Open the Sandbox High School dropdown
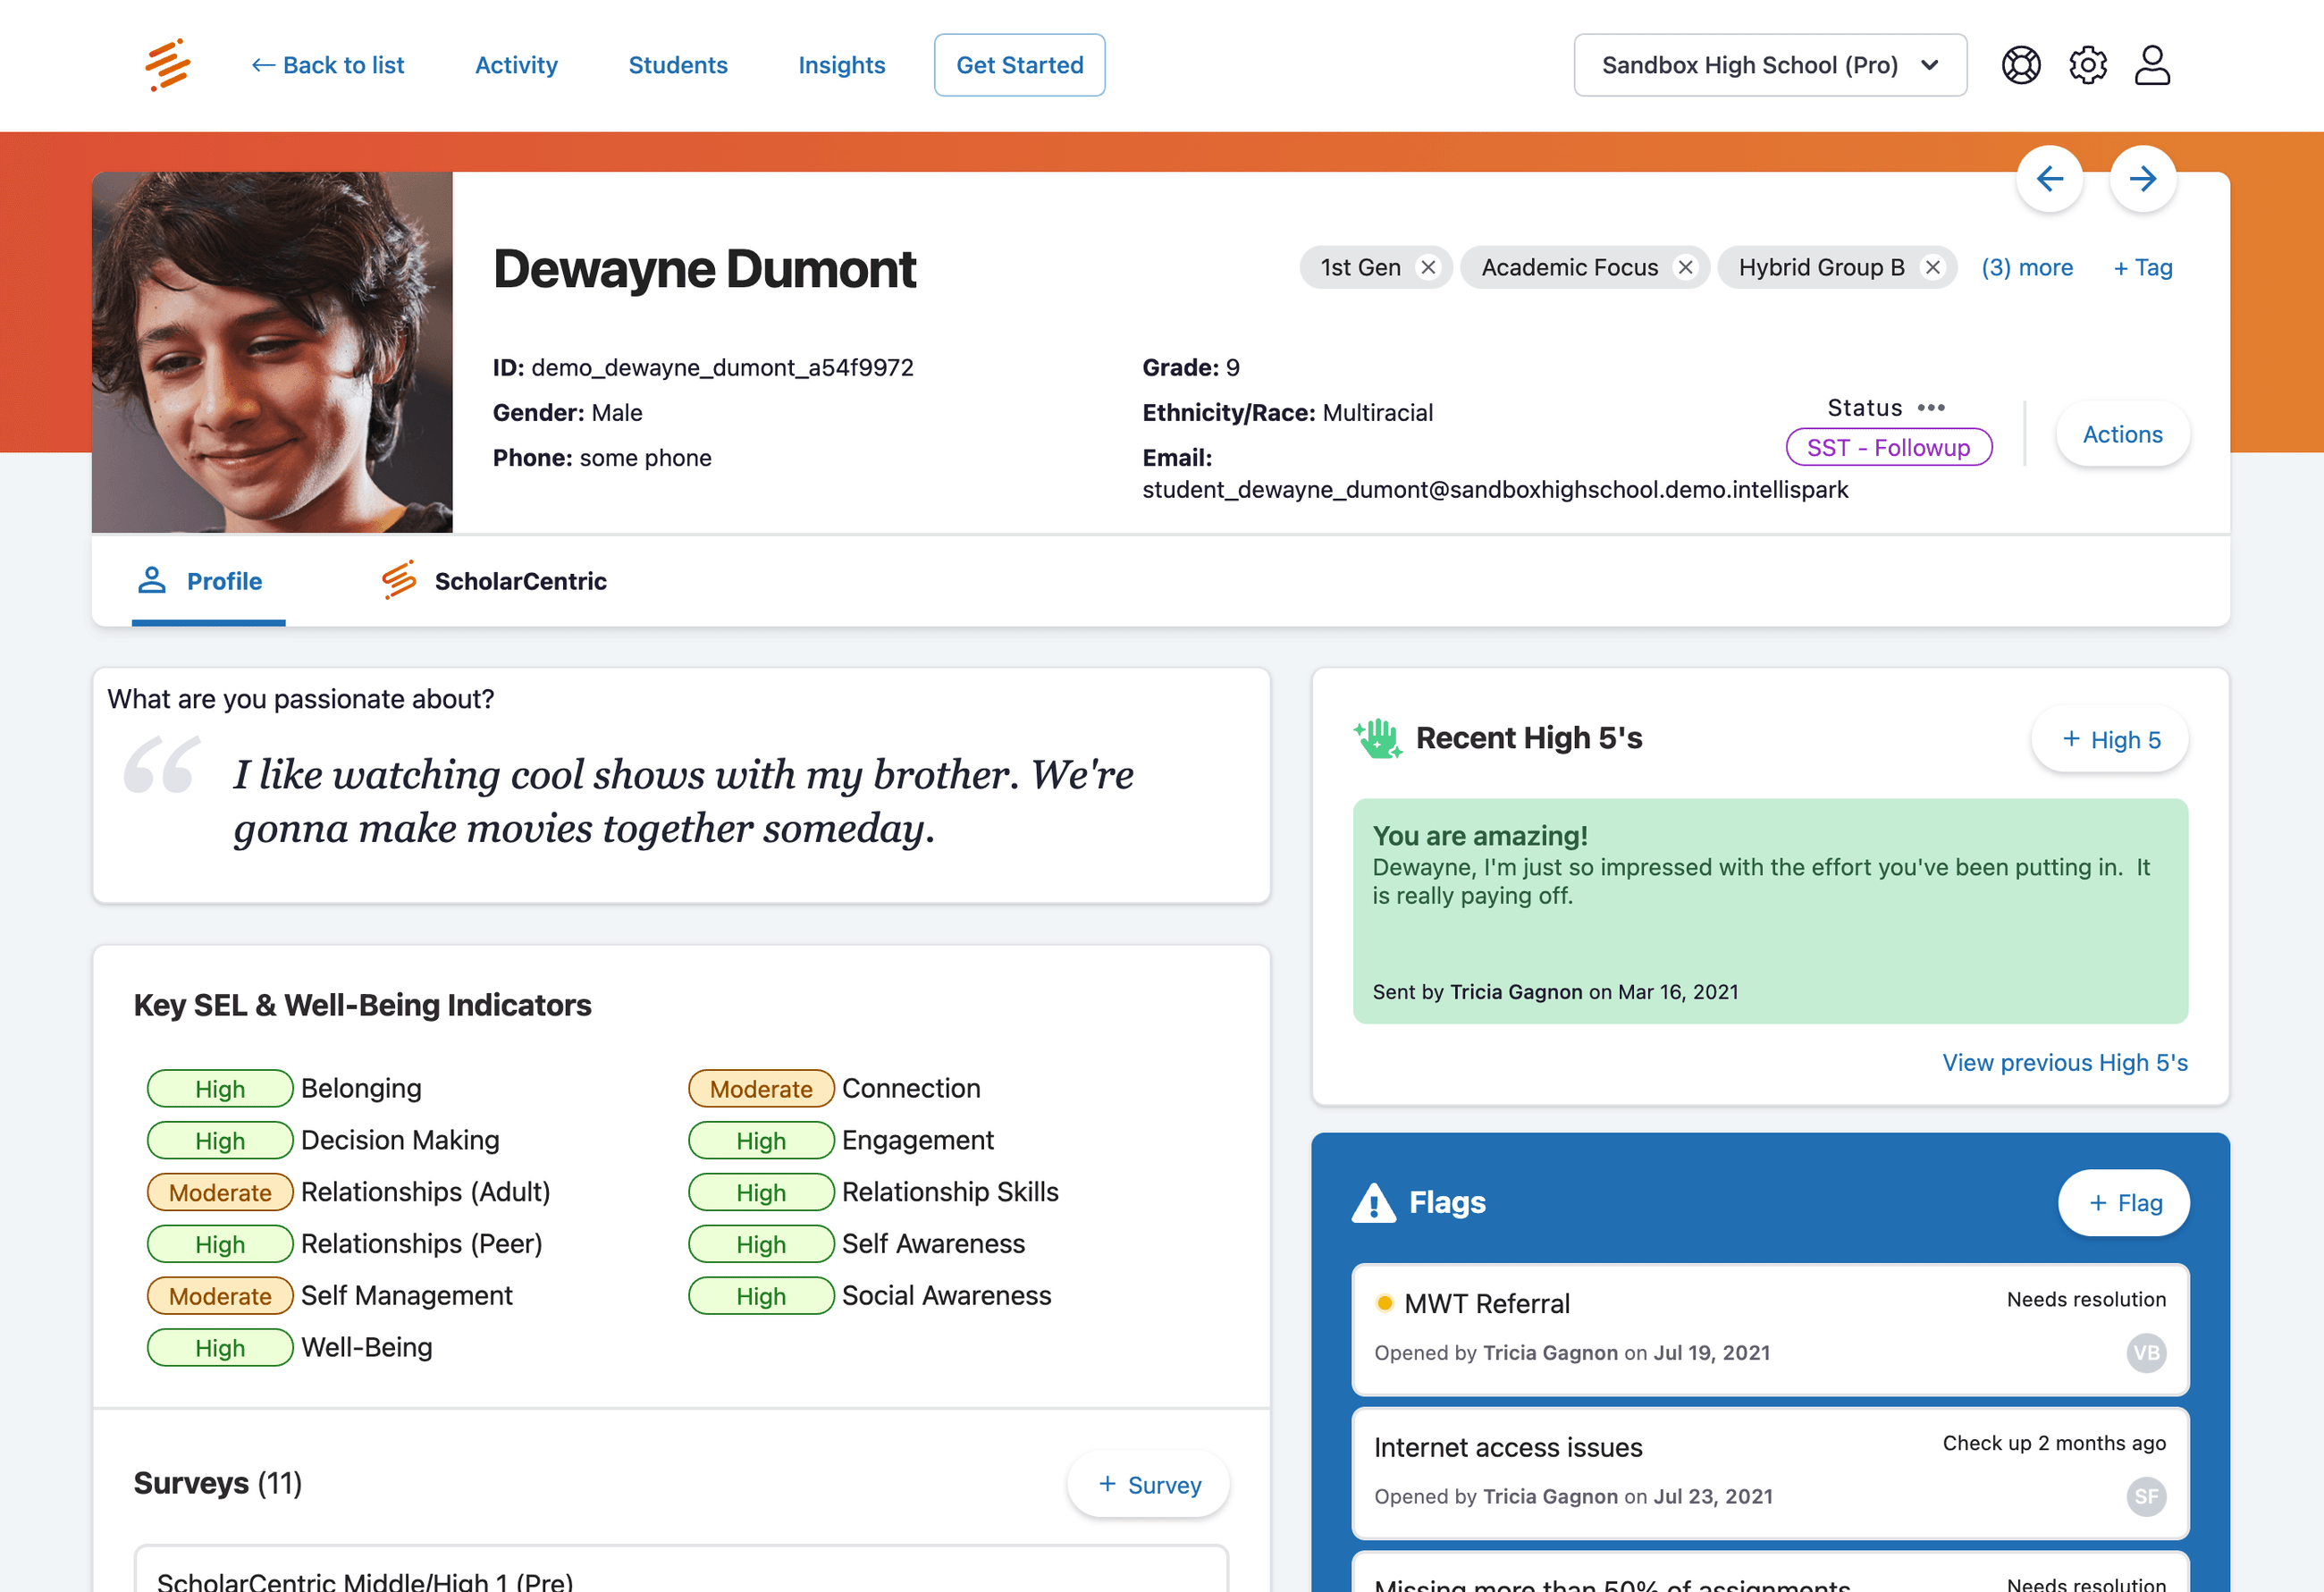Image resolution: width=2324 pixels, height=1592 pixels. [1769, 65]
